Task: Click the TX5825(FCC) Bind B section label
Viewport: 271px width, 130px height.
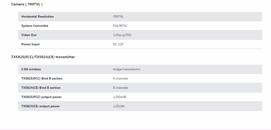Action: point(42,78)
